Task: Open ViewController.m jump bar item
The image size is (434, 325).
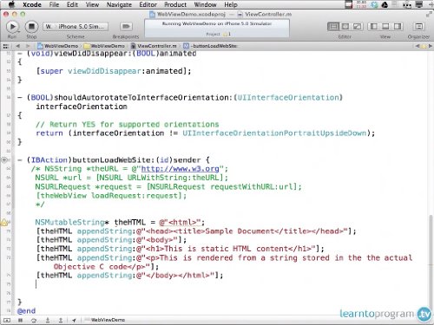Action: click(154, 46)
